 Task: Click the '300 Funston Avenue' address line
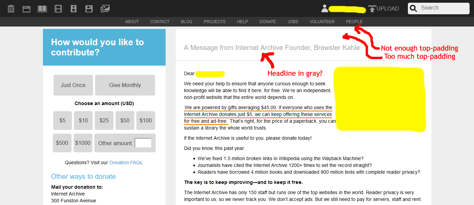click(x=74, y=201)
